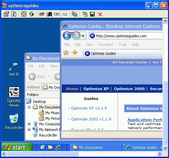Open IE recent pages dropdown arrow
The height and width of the screenshot is (158, 169).
tap(83, 36)
